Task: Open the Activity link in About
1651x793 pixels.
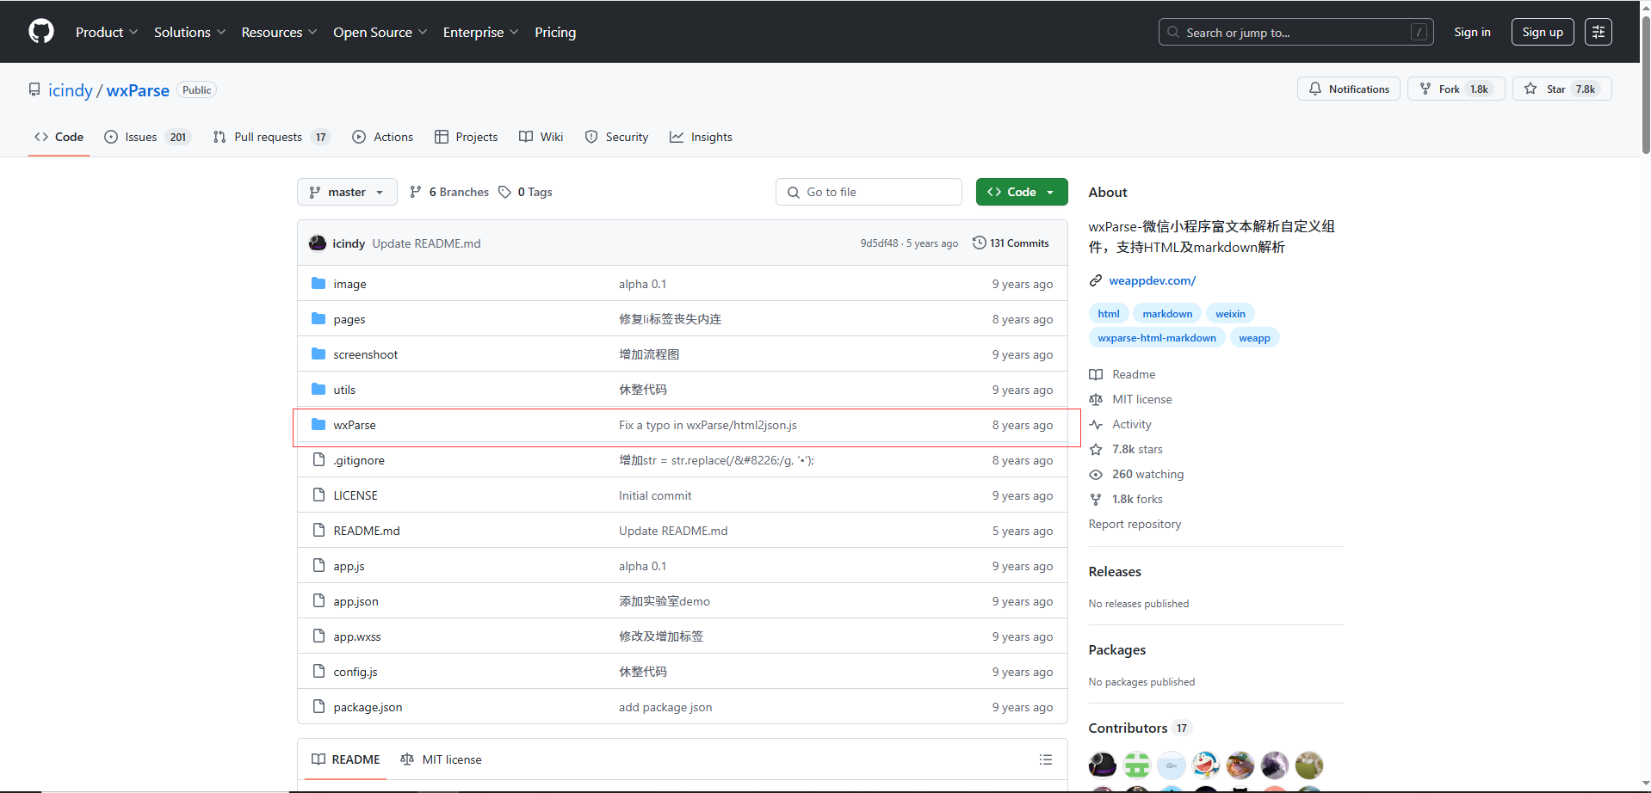Action: (1131, 424)
